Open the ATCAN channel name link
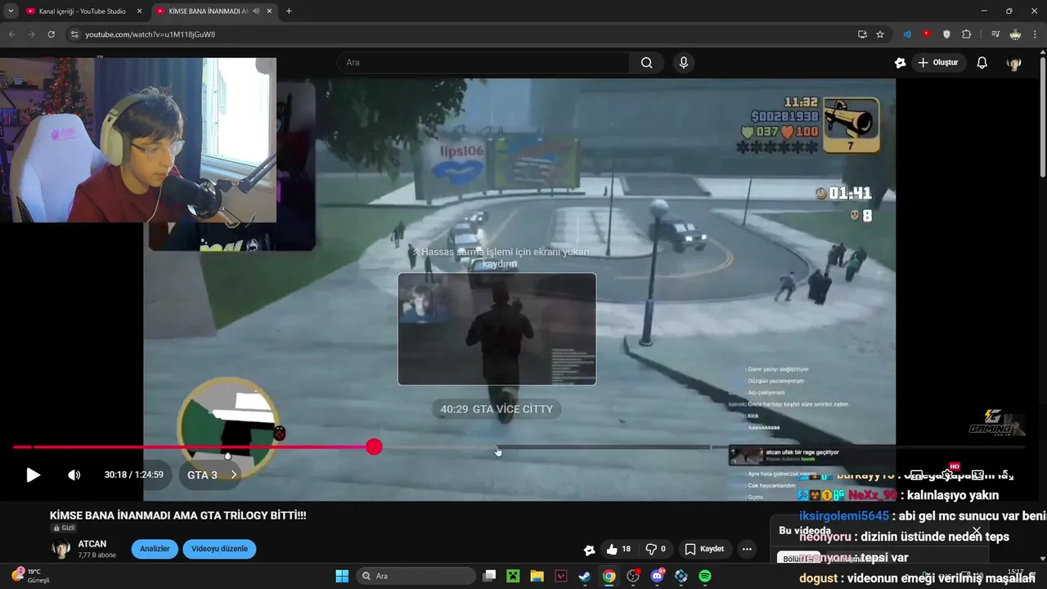This screenshot has height=589, width=1047. [92, 544]
